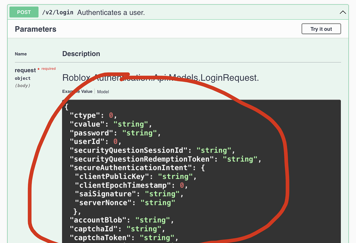Click the Description column header
Viewport: 356px width, 243px height.
(81, 54)
